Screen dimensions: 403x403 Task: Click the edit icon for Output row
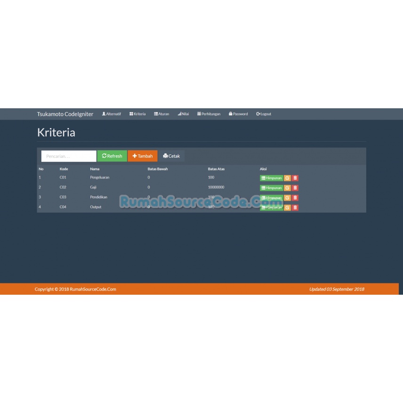point(287,208)
